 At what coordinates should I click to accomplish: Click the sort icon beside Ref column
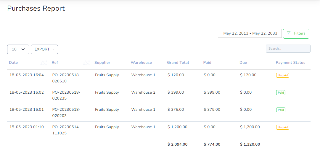coord(86,63)
